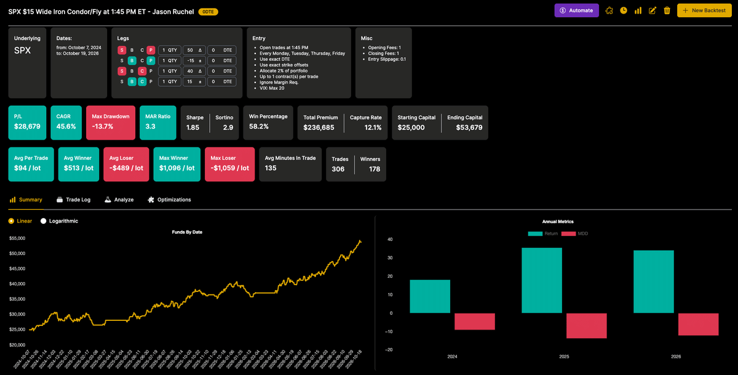Viewport: 738px width, 375px height.
Task: Click Max Winner $1,096 / lot card
Action: tap(177, 164)
